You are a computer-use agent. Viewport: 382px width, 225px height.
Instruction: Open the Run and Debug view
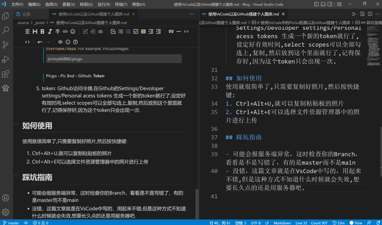[5, 59]
